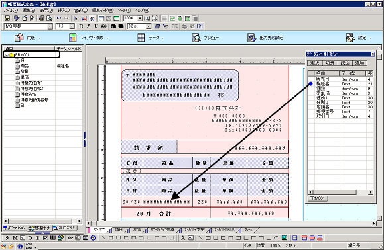
Task: Switch to the 項目 tab
Action: click(x=119, y=229)
